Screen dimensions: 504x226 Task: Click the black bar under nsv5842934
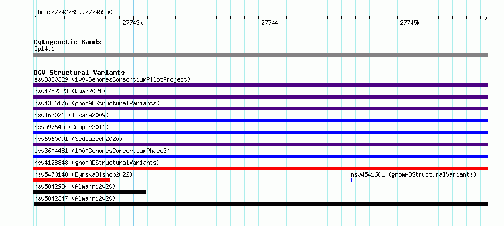[x=89, y=192]
